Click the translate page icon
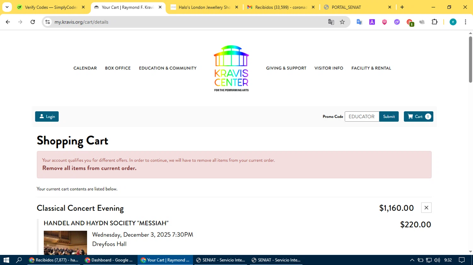The height and width of the screenshot is (265, 473). [331, 22]
